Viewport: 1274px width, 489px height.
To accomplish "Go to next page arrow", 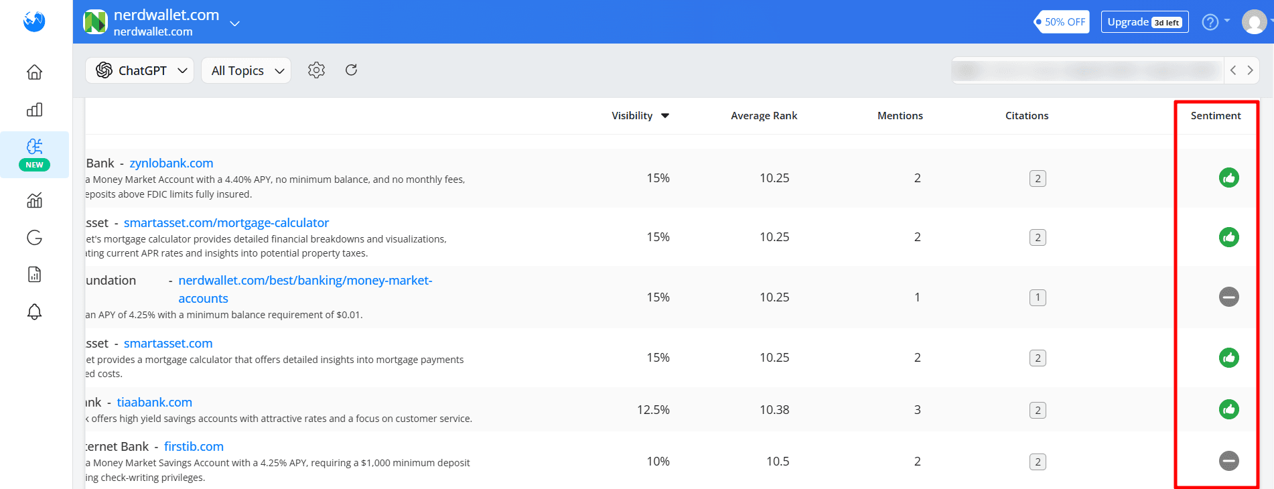I will 1250,70.
